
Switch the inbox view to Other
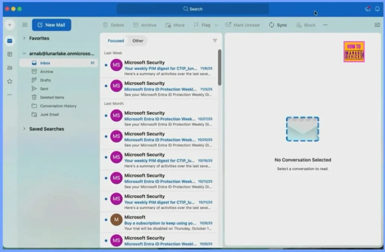[138, 41]
